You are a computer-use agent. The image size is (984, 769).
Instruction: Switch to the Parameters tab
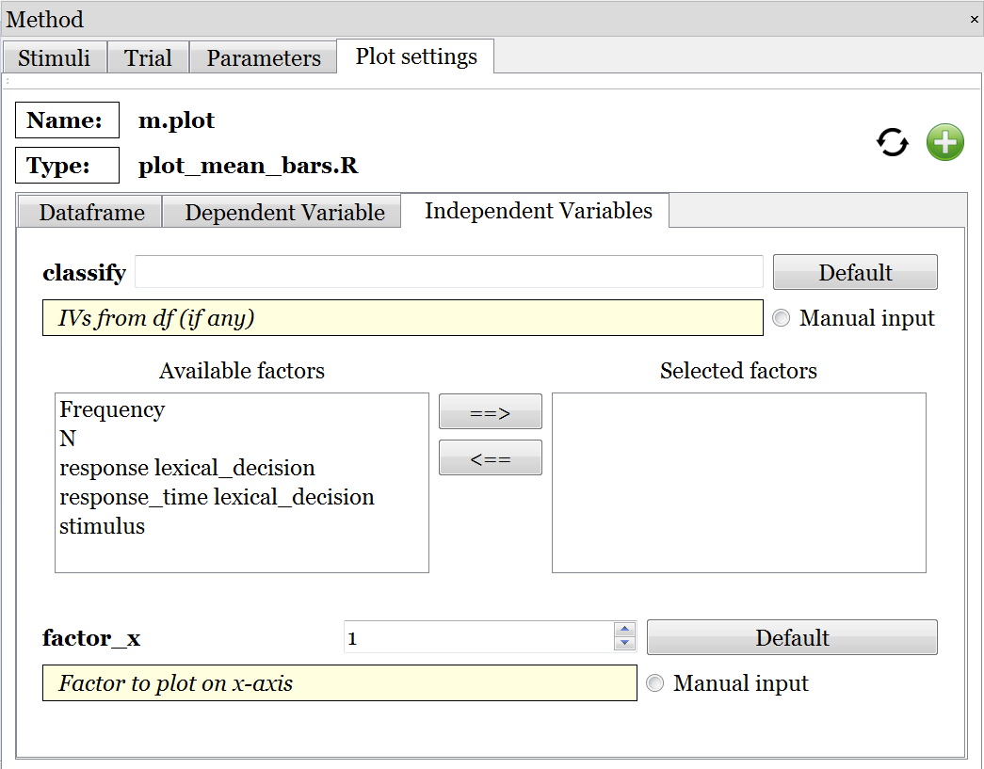click(264, 58)
